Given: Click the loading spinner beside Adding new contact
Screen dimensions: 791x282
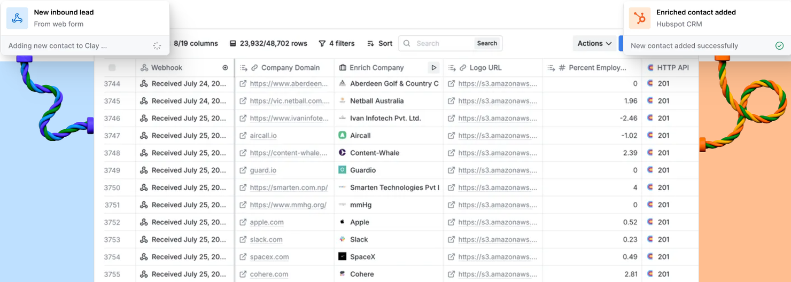Looking at the screenshot, I should [157, 46].
